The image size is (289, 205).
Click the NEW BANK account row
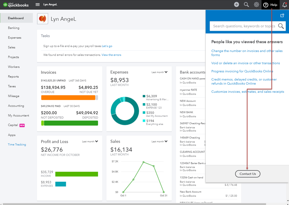tap(192, 114)
